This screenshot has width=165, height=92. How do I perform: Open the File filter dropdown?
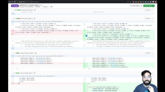coord(38,7)
